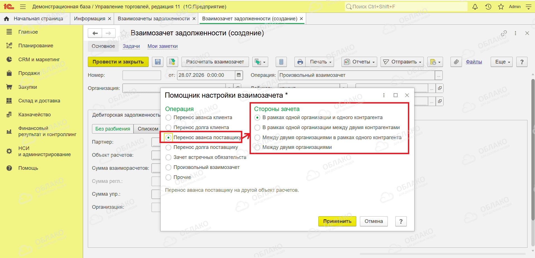Viewport: 535px width, 258px height.
Task: Open service settings menu next to Admin
Action: (x=528, y=7)
